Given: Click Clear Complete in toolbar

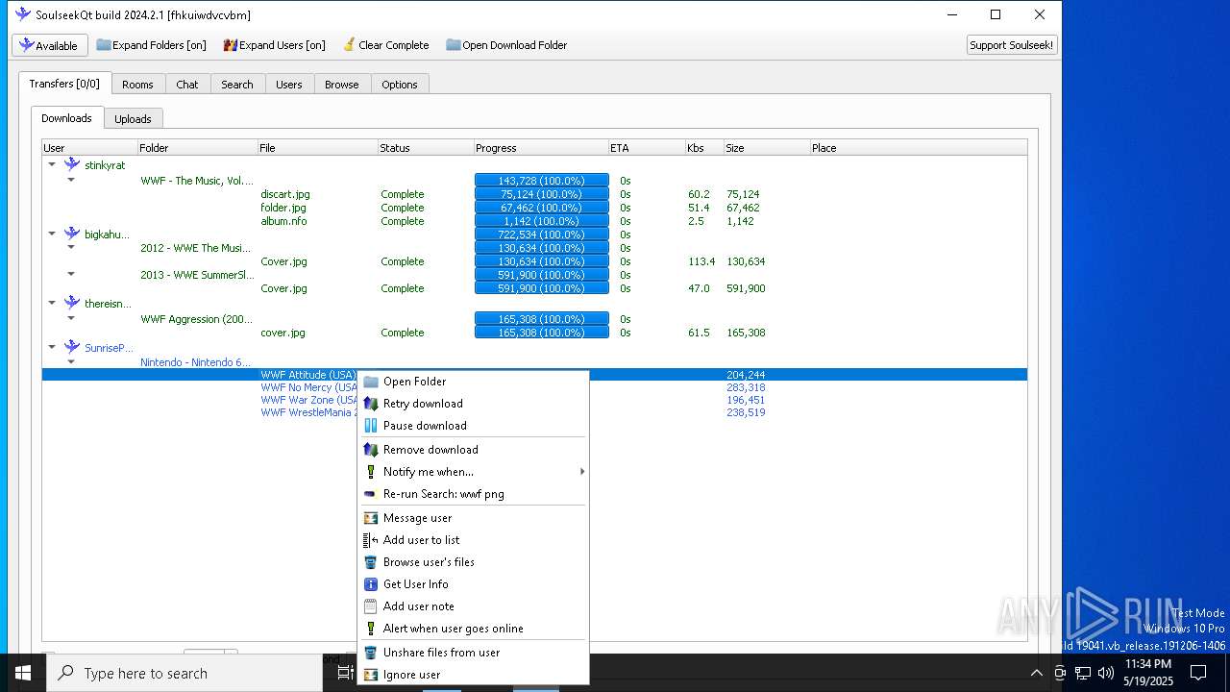Looking at the screenshot, I should click(x=385, y=45).
